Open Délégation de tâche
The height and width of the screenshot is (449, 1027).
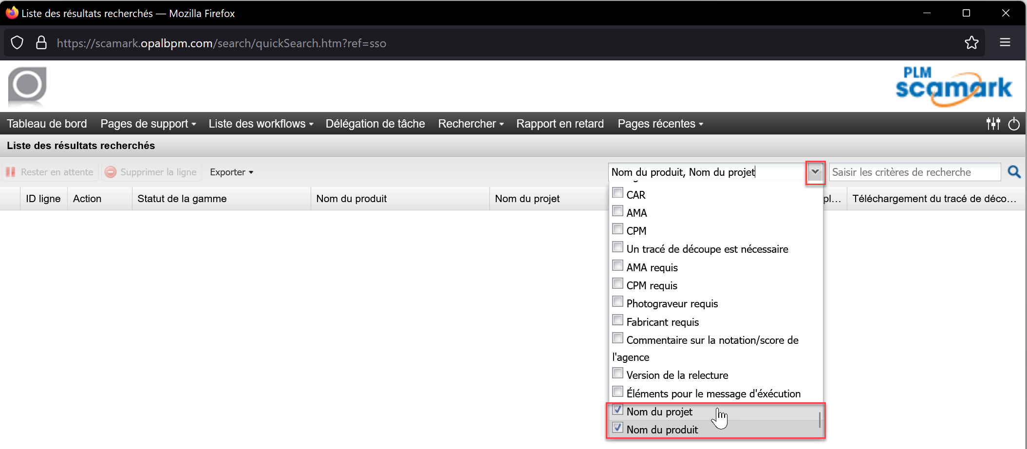[x=375, y=124]
